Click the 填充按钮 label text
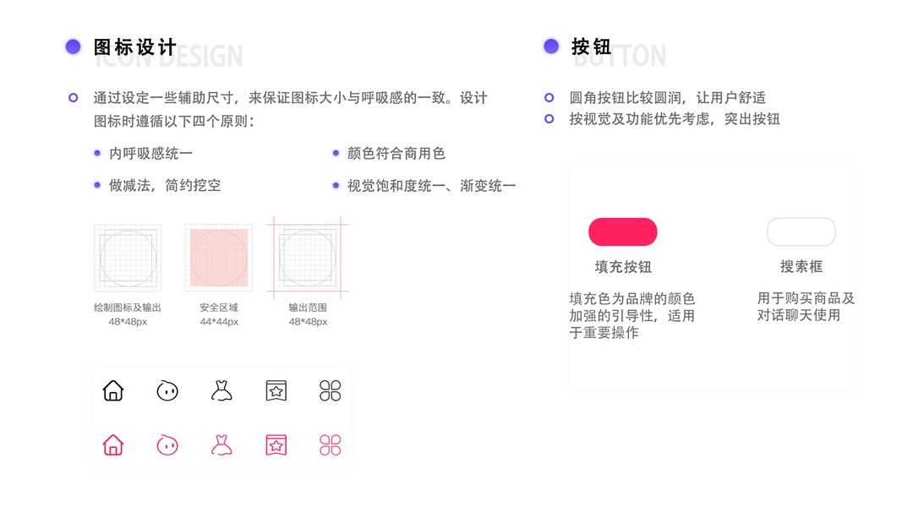902x507 pixels. click(623, 267)
